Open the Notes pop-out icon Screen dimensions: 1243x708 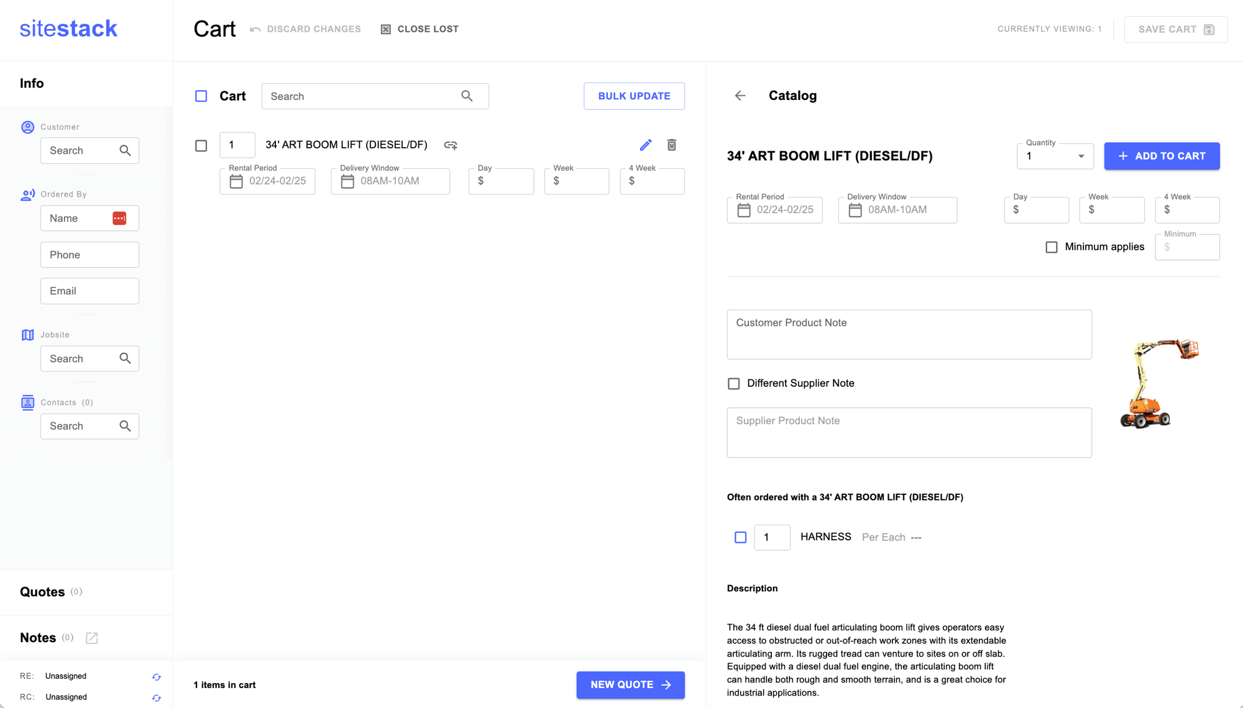92,638
